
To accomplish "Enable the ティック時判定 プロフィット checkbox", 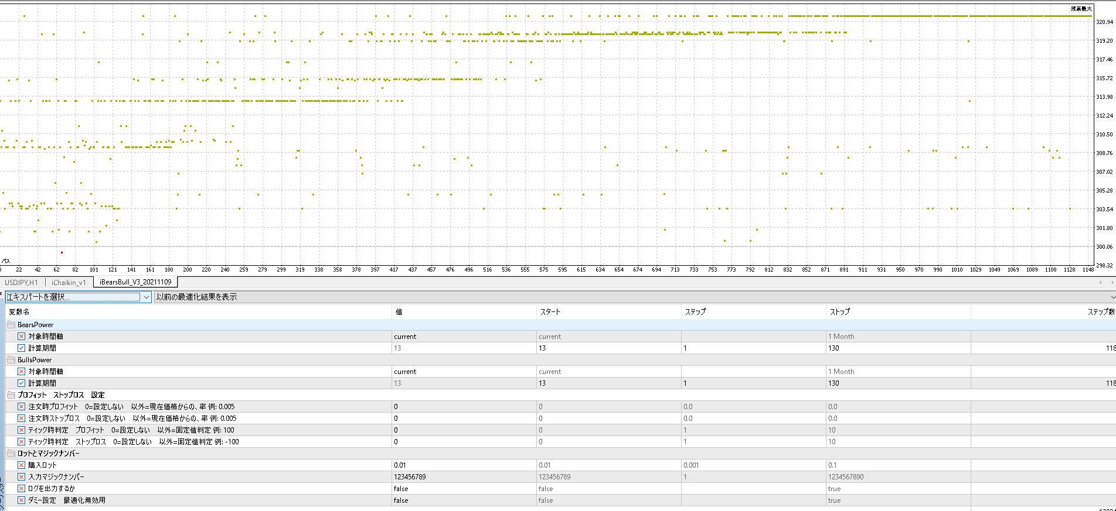I will click(21, 430).
